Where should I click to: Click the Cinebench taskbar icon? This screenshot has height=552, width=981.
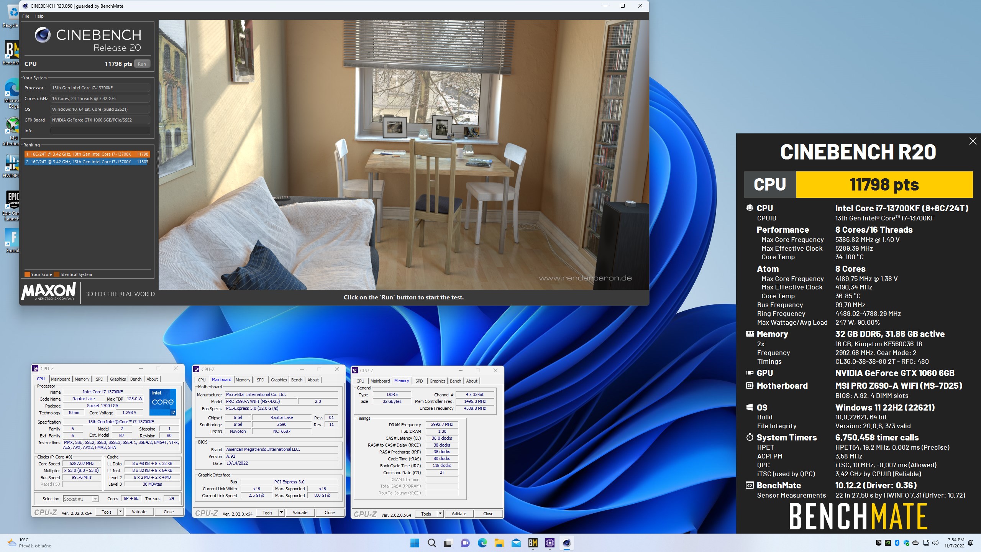click(567, 543)
